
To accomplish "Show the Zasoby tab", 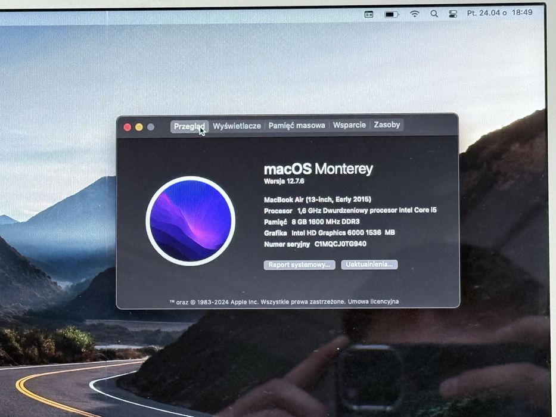I will (x=387, y=125).
